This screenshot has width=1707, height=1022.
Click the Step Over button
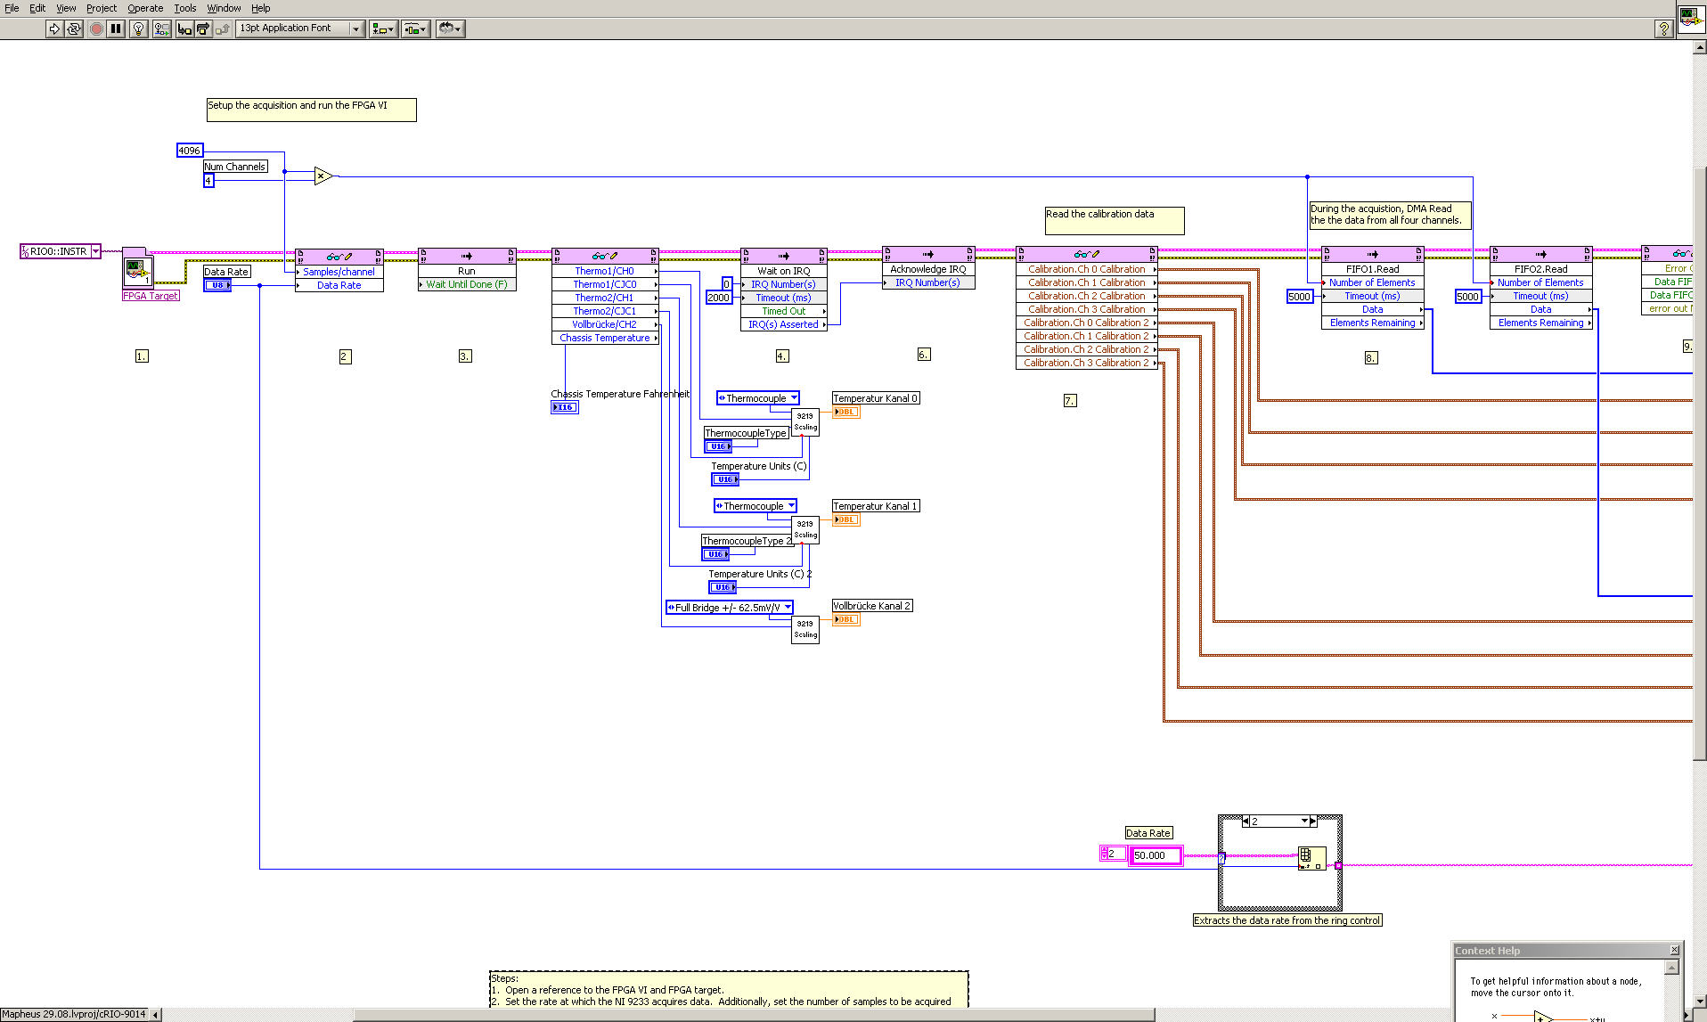coord(203,29)
